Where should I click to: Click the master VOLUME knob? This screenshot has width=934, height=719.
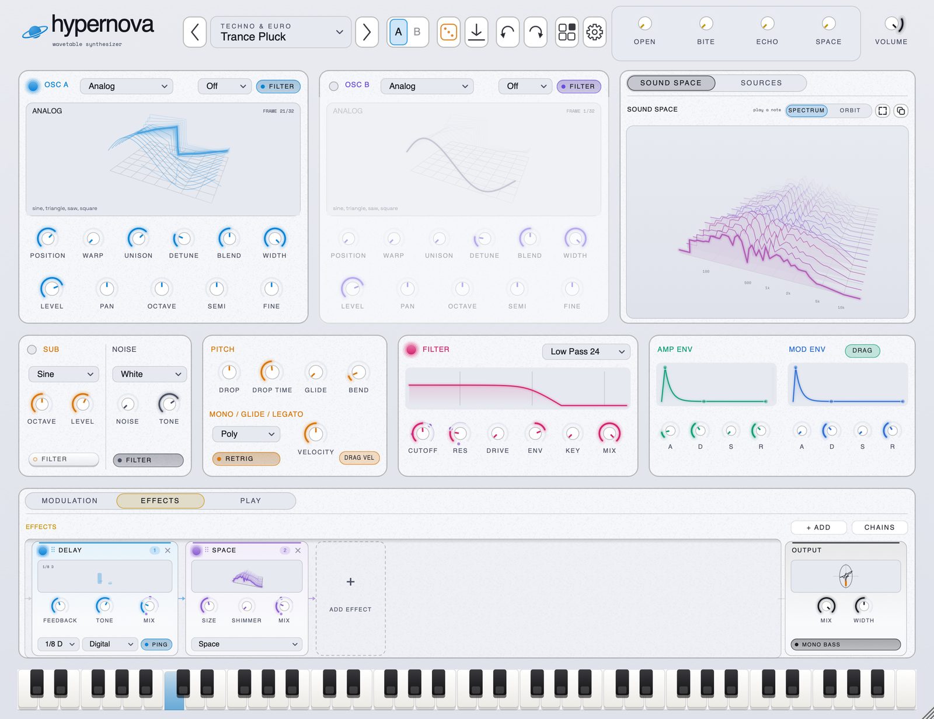point(892,24)
